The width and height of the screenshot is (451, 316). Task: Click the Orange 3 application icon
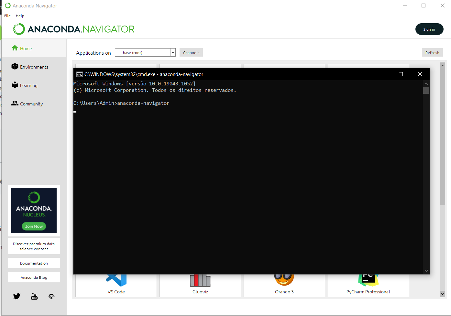[x=284, y=280]
